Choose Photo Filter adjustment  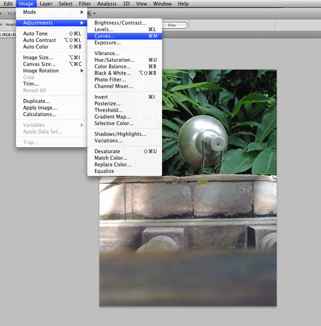coord(124,79)
